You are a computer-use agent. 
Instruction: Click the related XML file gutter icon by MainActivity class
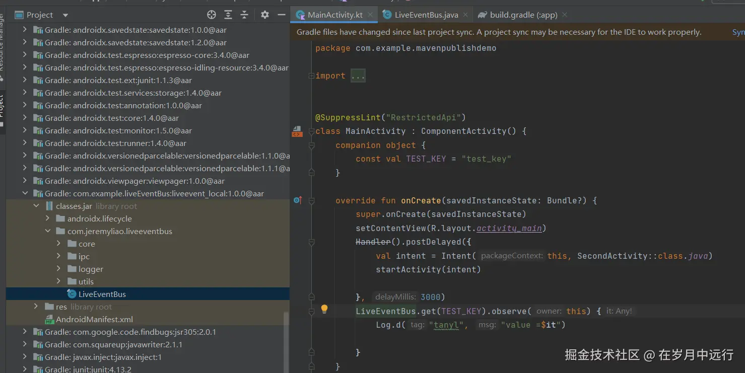[297, 131]
